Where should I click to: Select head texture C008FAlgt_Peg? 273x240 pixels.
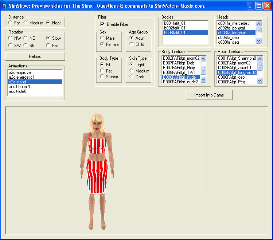237,82
